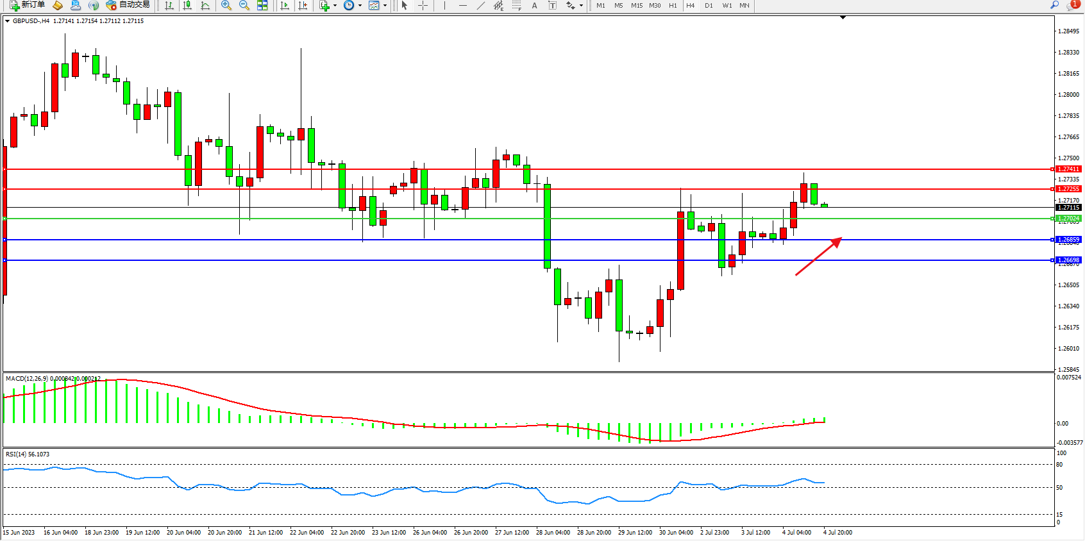Click the 1.27411 red level price label
Image resolution: width=1085 pixels, height=541 pixels.
tap(1068, 169)
